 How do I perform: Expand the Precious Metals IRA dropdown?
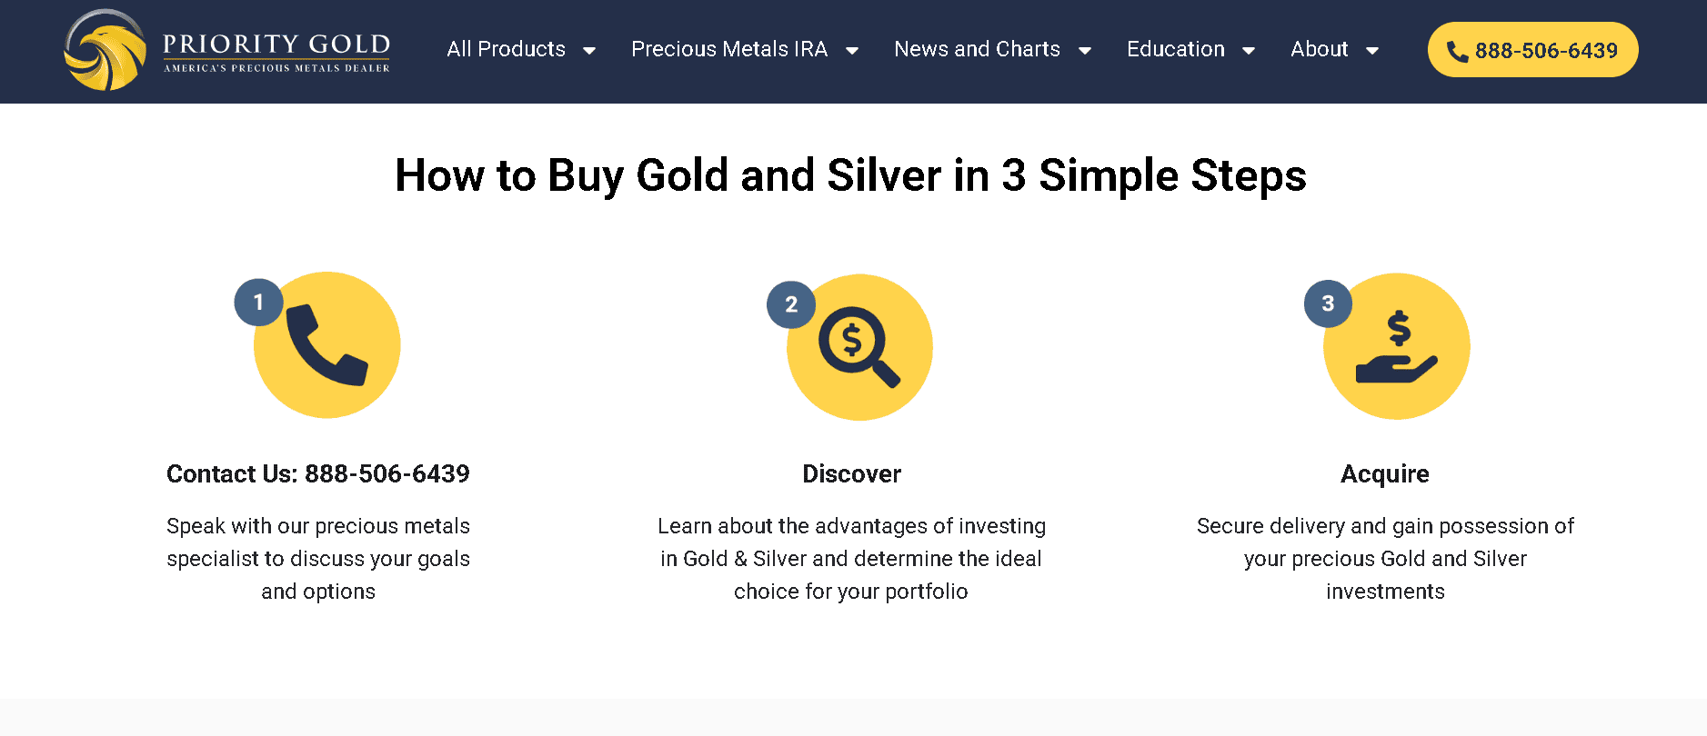[852, 51]
